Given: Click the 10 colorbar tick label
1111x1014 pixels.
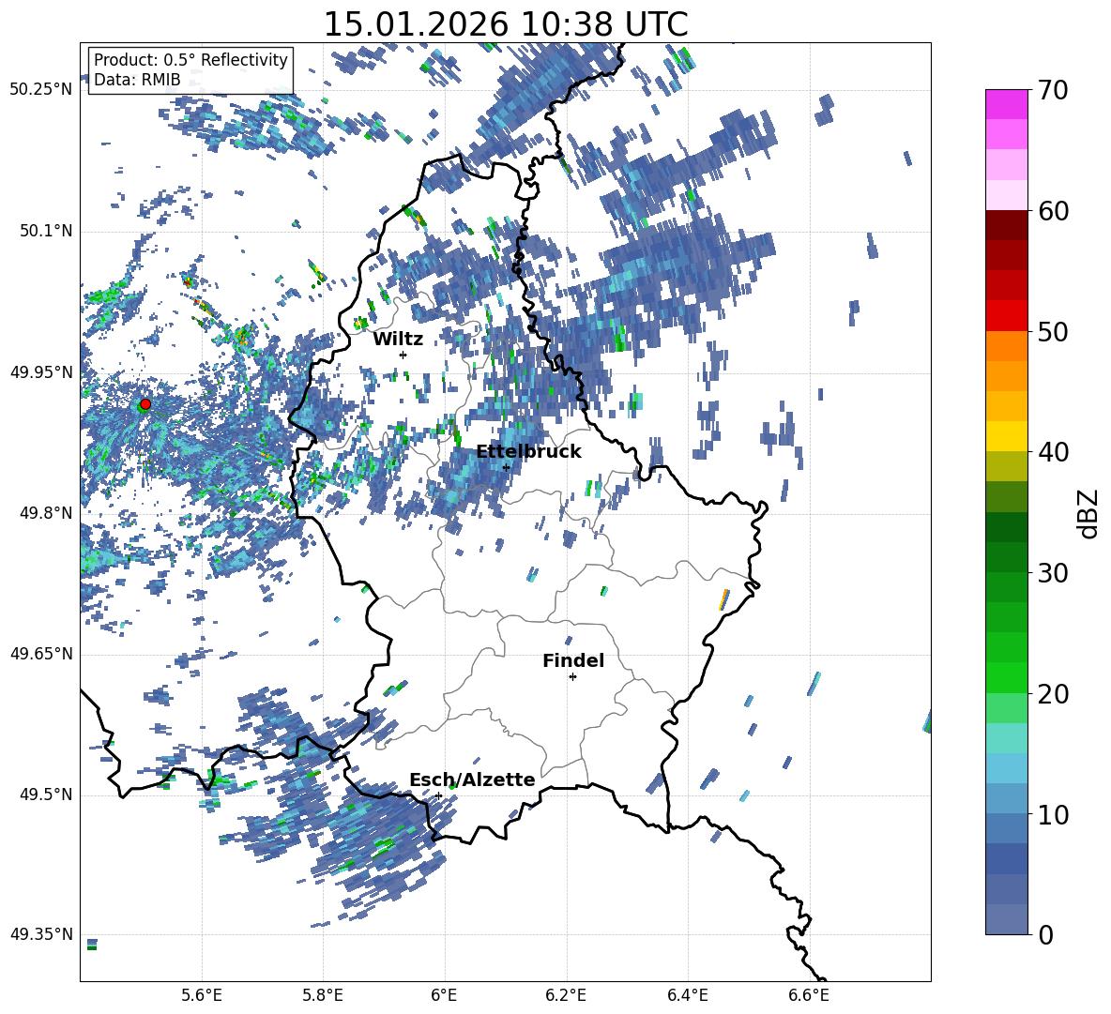Looking at the screenshot, I should 1054,814.
